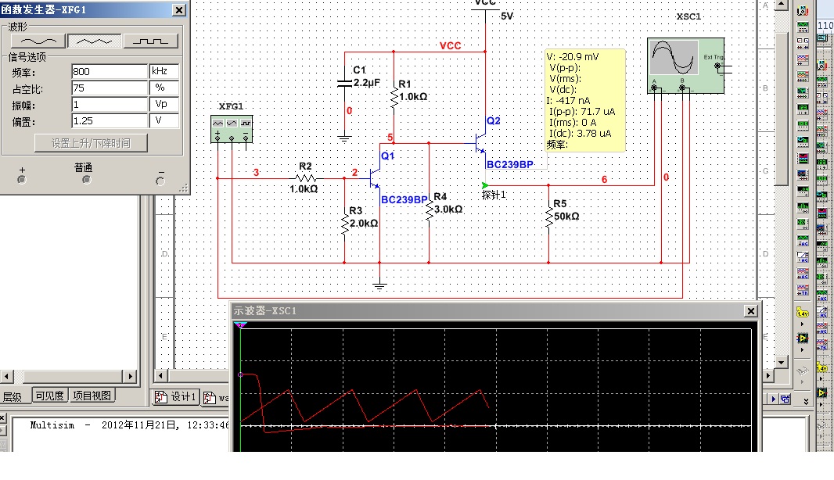Click the XSC1 oscilloscope instrument on schematic
The width and height of the screenshot is (834, 480).
click(685, 66)
